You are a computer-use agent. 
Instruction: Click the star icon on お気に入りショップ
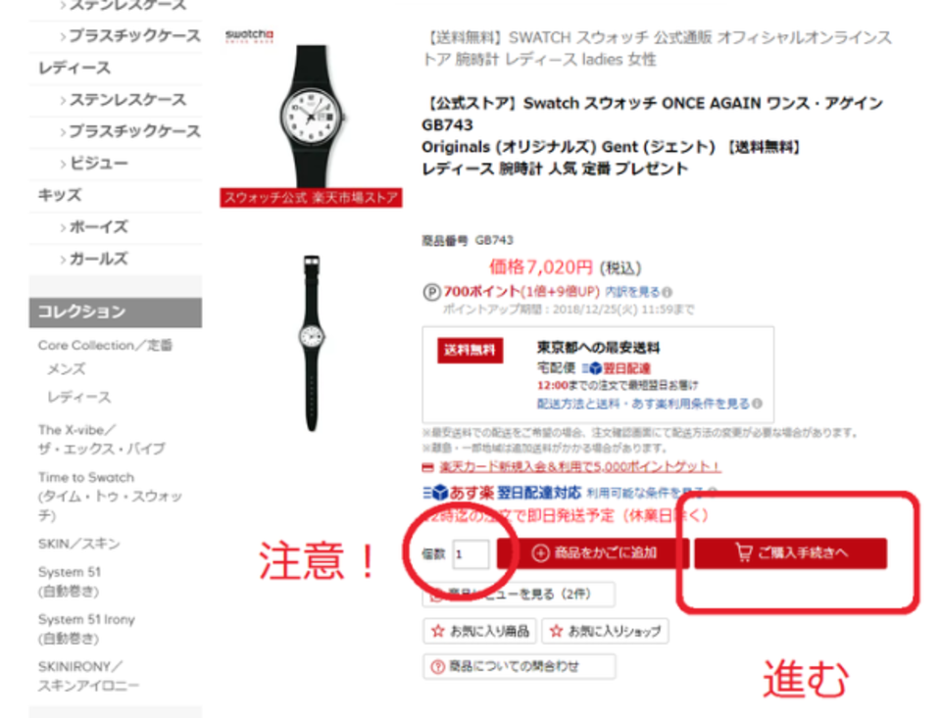click(x=557, y=631)
